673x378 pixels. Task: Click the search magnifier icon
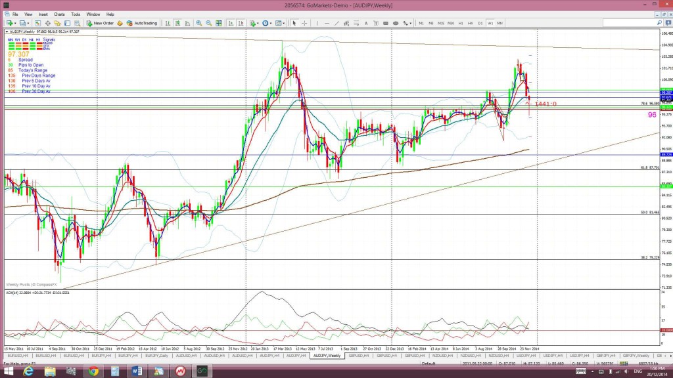pos(659,23)
